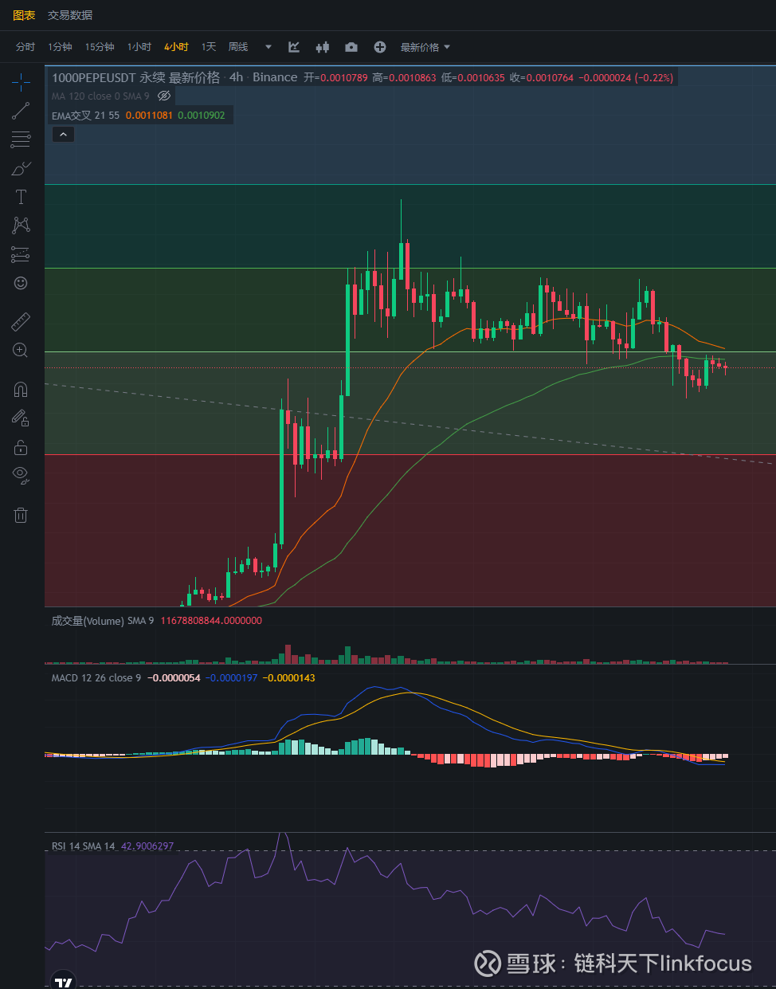Select the brush drawing tool

tap(21, 168)
